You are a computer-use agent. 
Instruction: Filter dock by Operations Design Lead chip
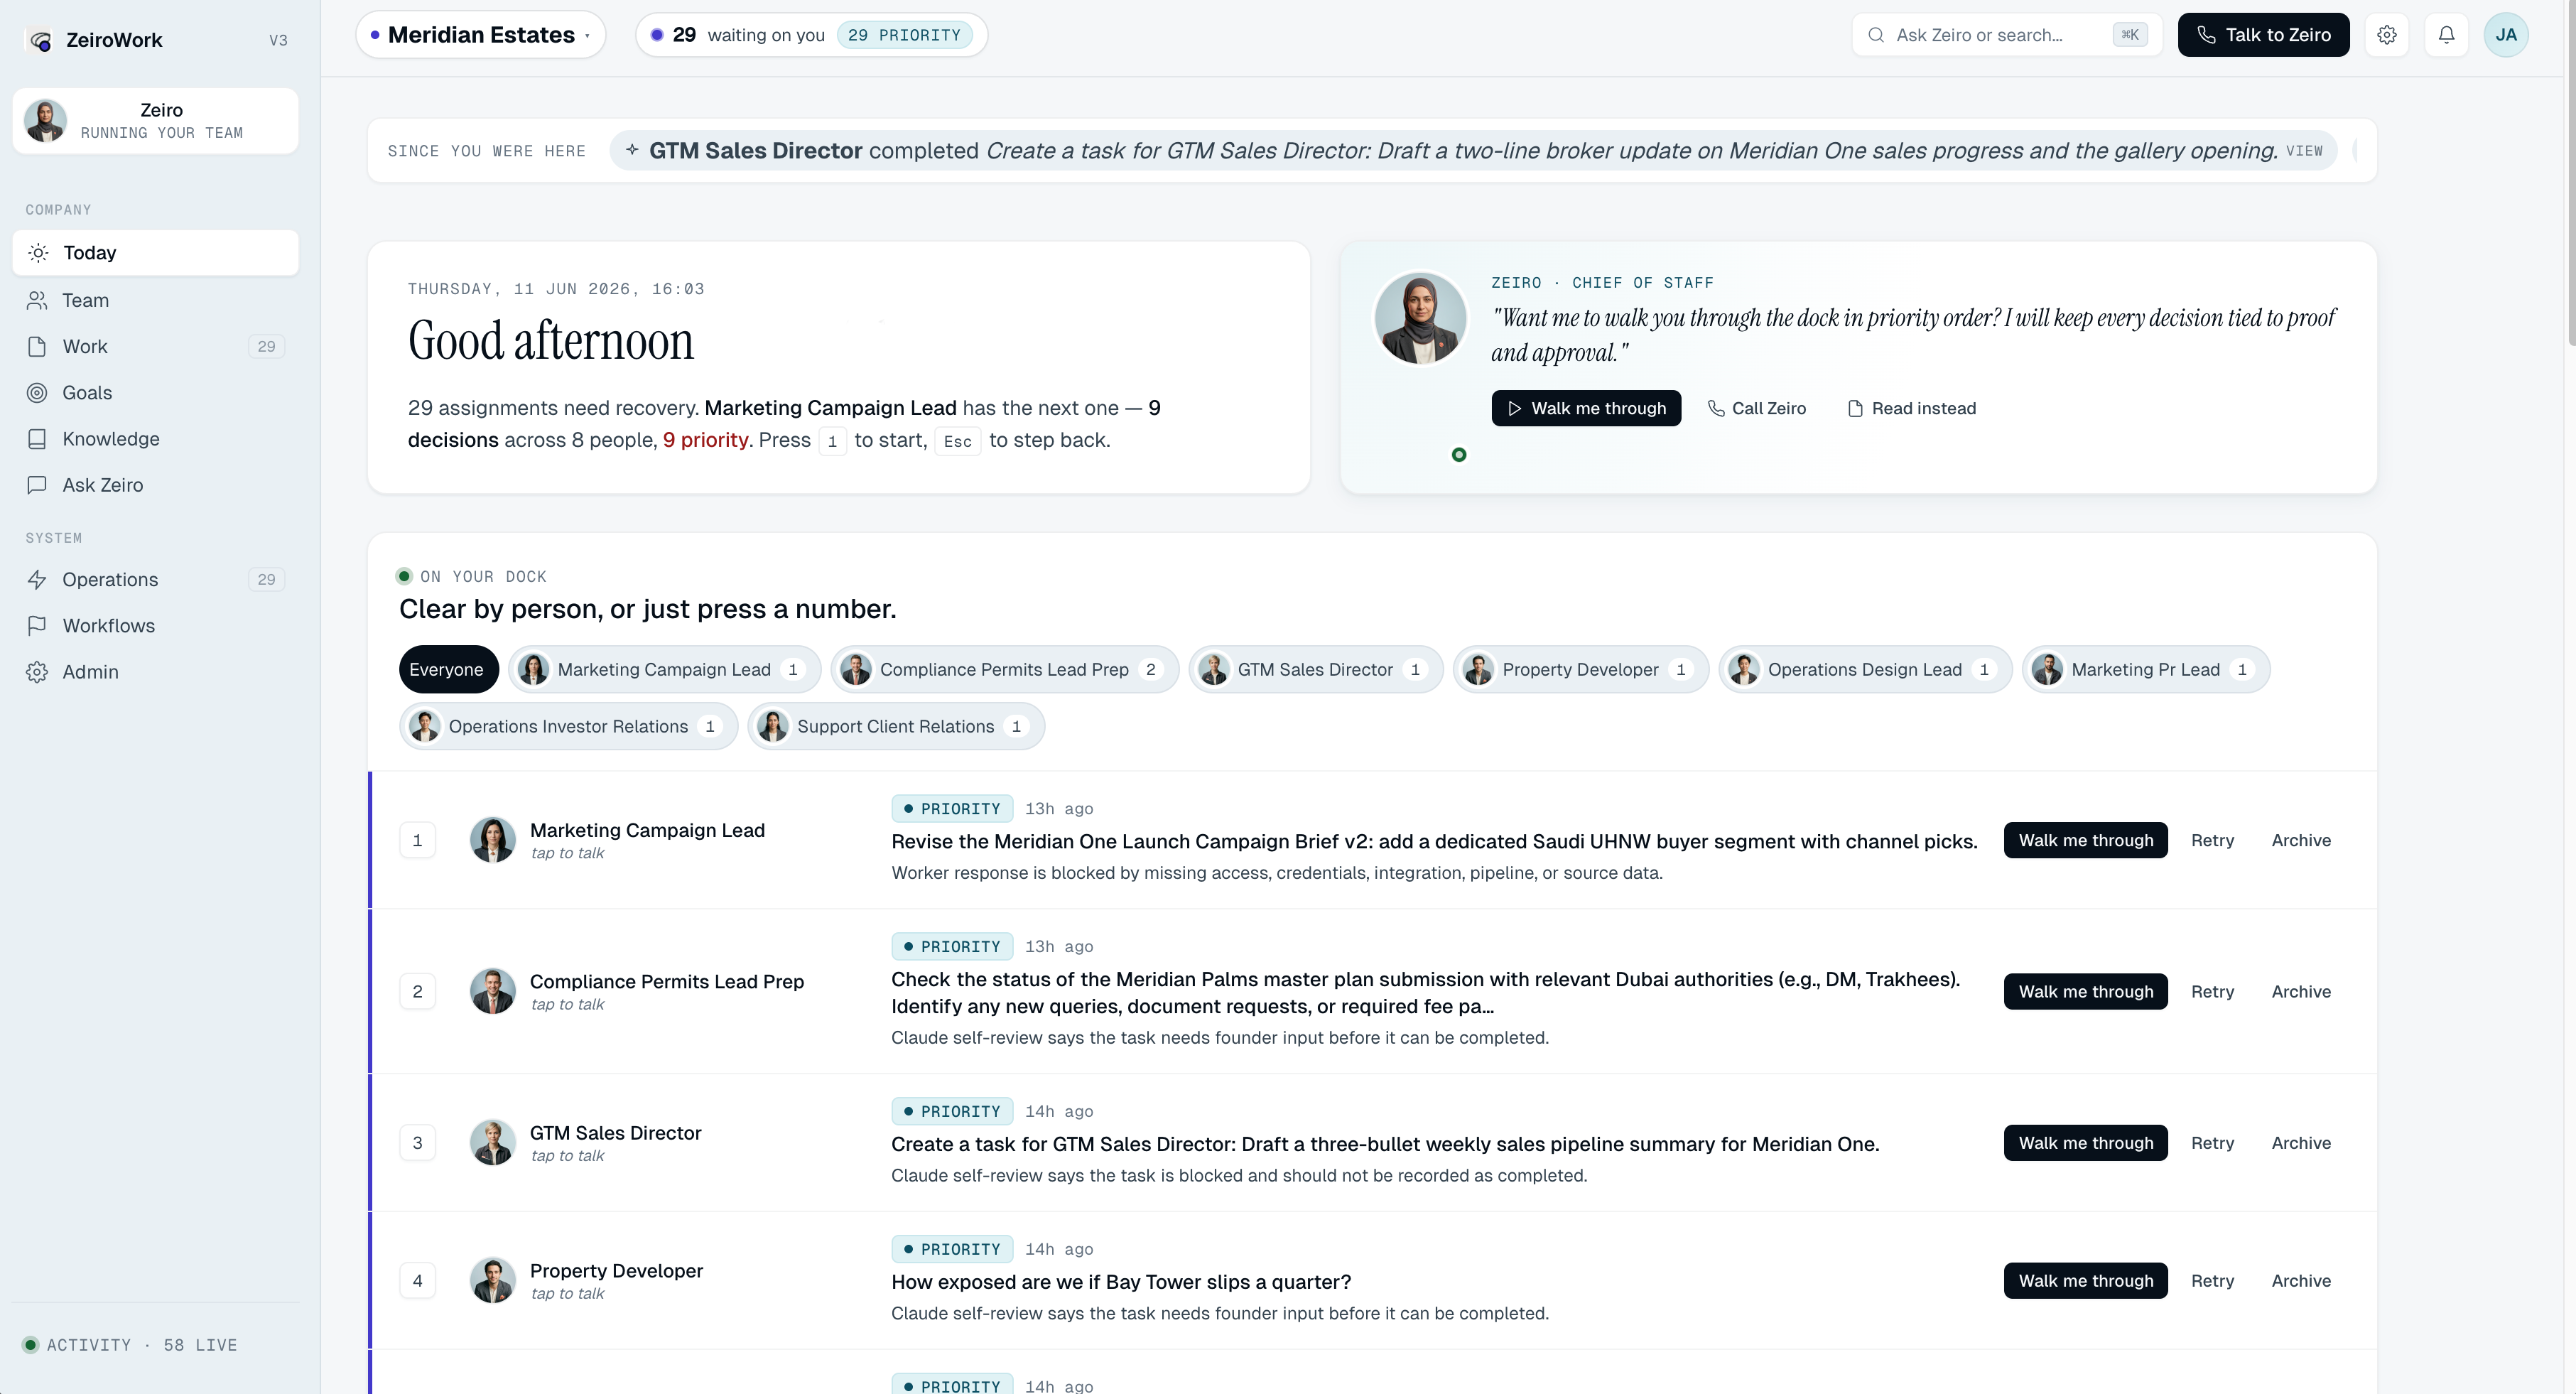click(x=1865, y=670)
